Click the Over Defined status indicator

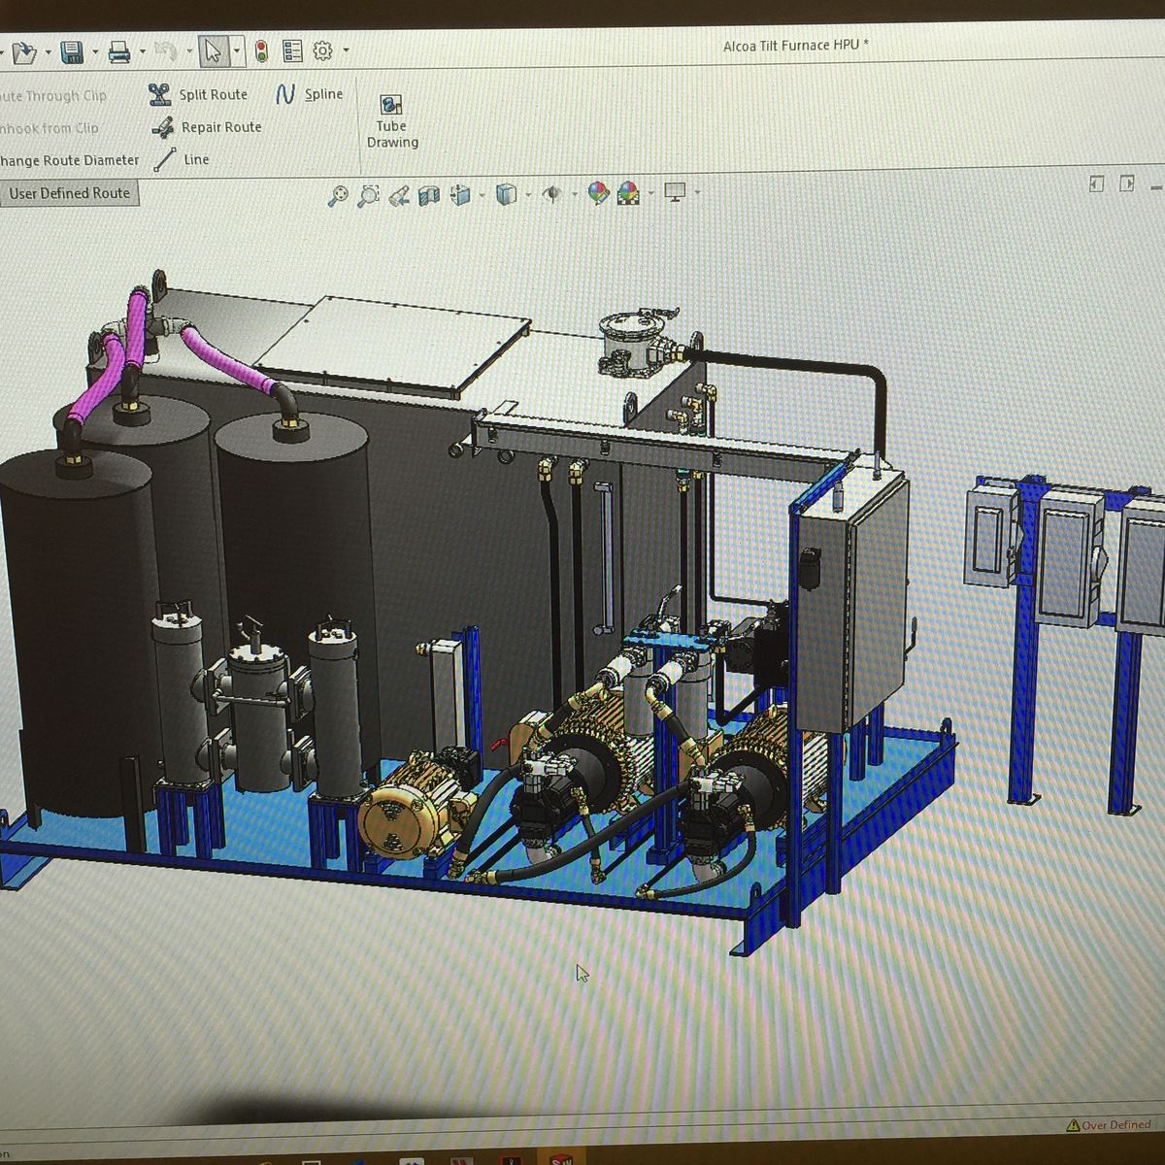[1109, 1125]
